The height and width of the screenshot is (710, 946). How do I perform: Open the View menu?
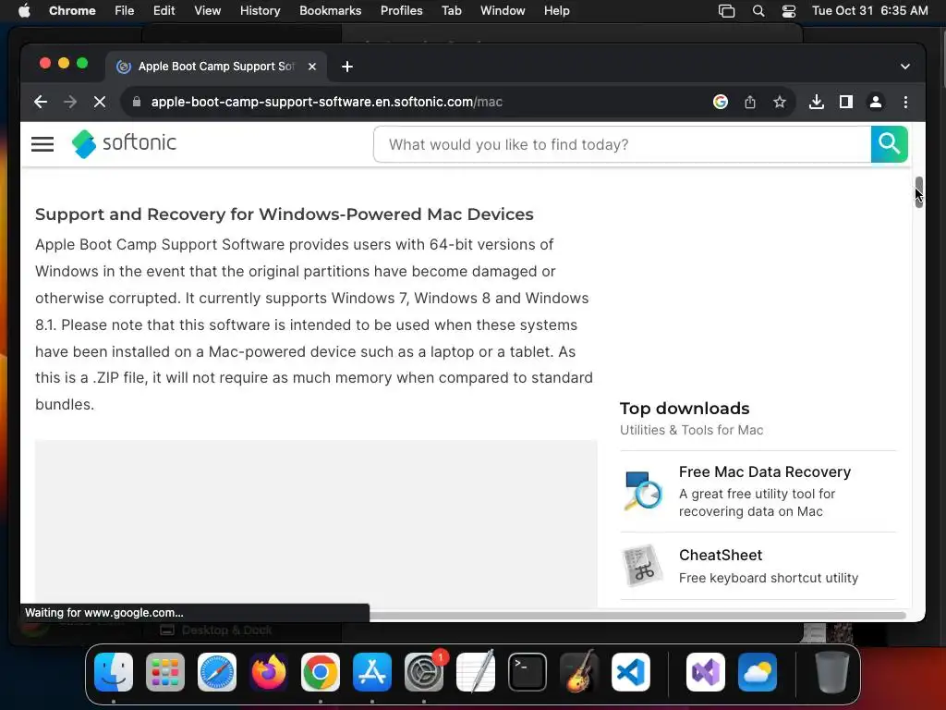tap(207, 10)
